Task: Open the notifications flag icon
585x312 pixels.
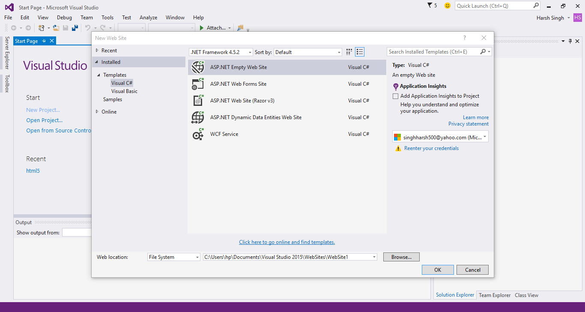Action: pyautogui.click(x=430, y=6)
